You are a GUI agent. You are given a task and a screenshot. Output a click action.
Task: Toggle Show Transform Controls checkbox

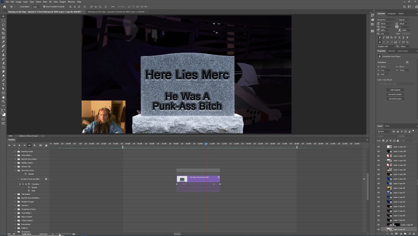[44, 7]
